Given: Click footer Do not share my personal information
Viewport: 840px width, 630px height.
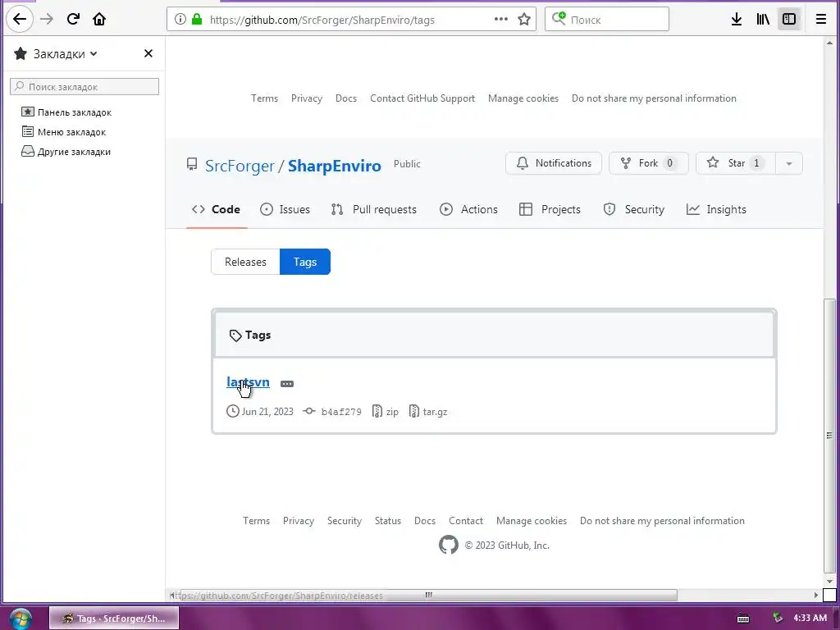Looking at the screenshot, I should 662,521.
